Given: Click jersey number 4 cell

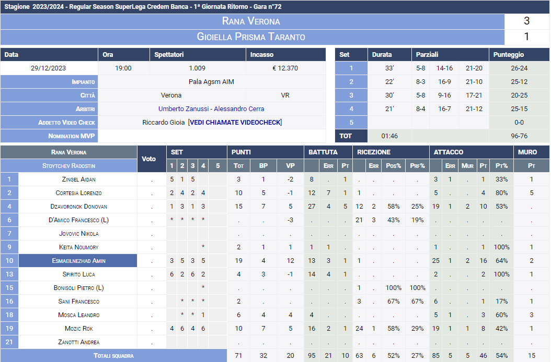Looking at the screenshot, I should click(9, 206).
